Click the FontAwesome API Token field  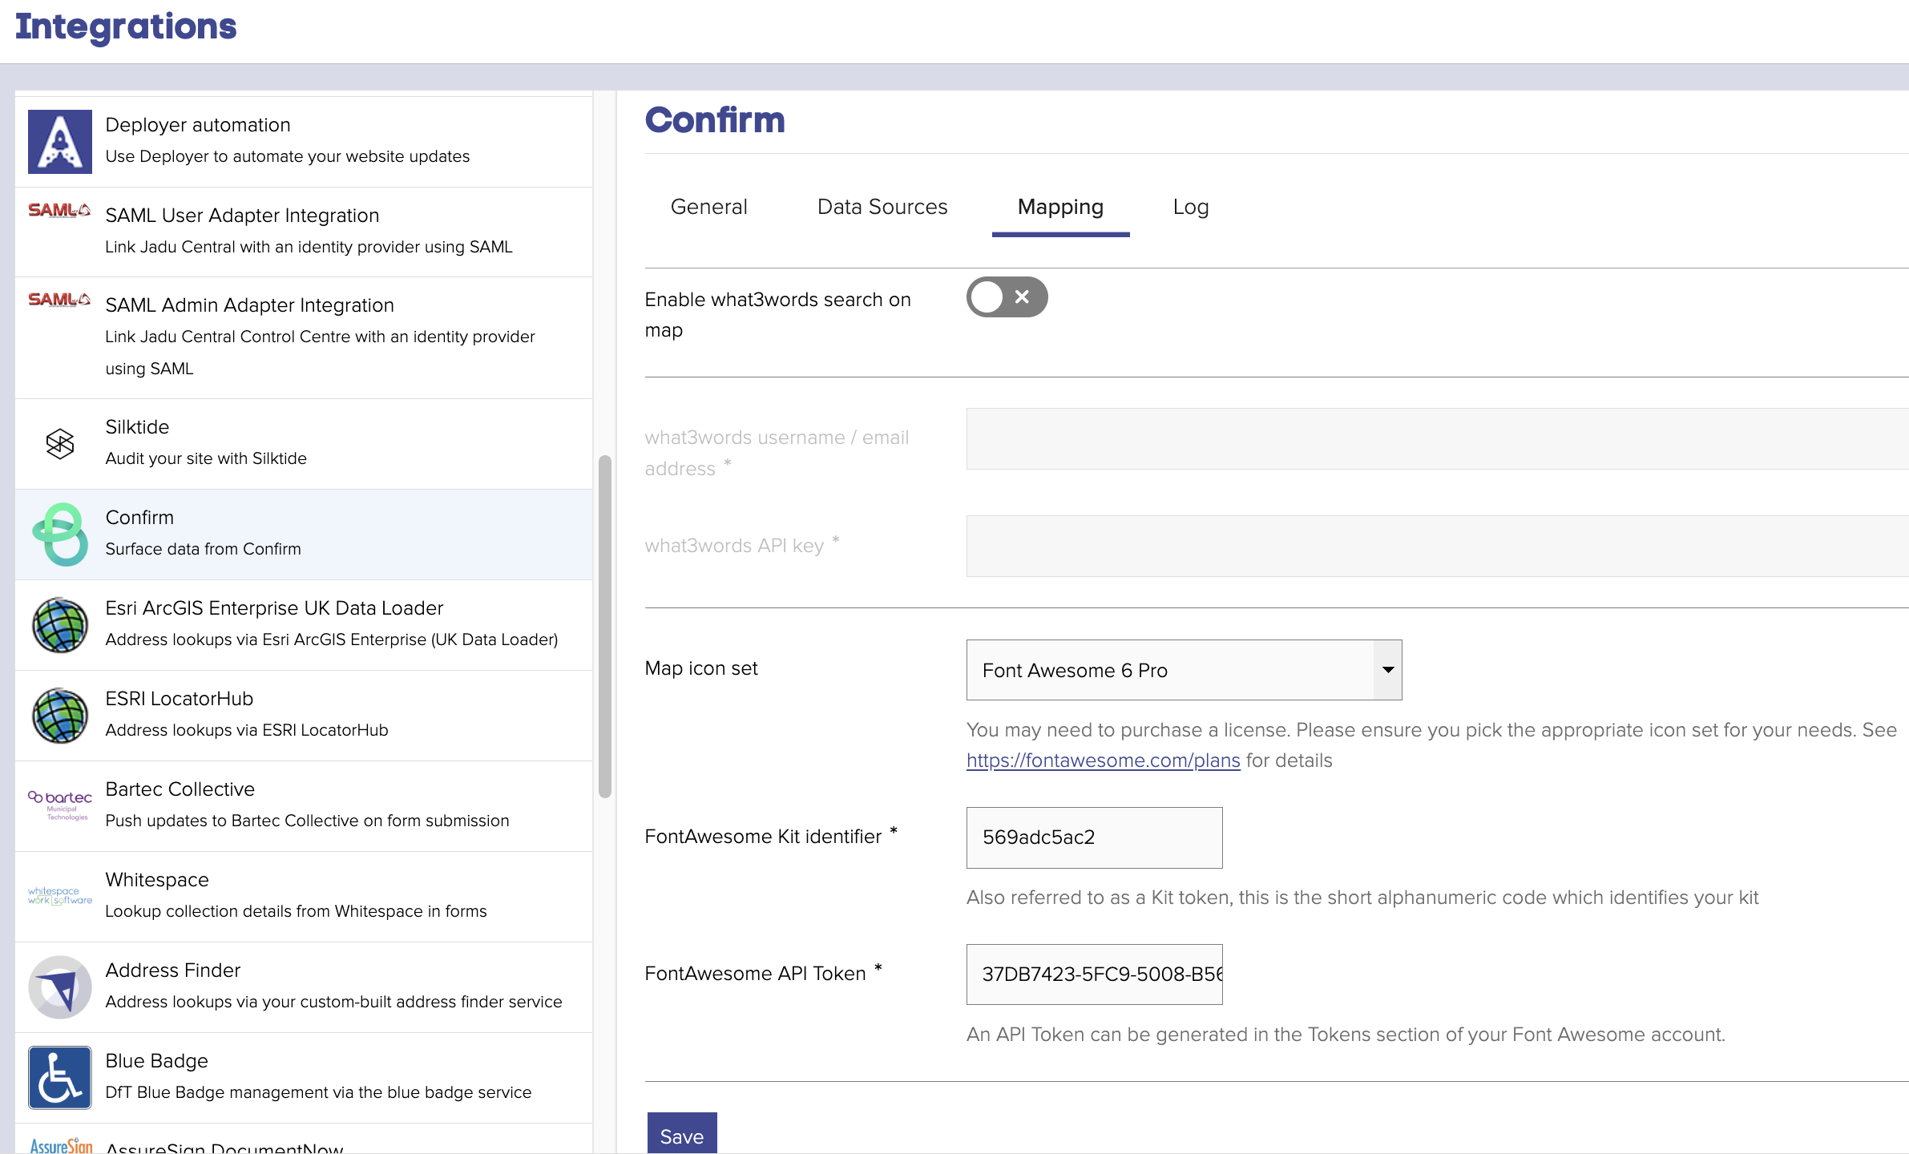point(1094,974)
